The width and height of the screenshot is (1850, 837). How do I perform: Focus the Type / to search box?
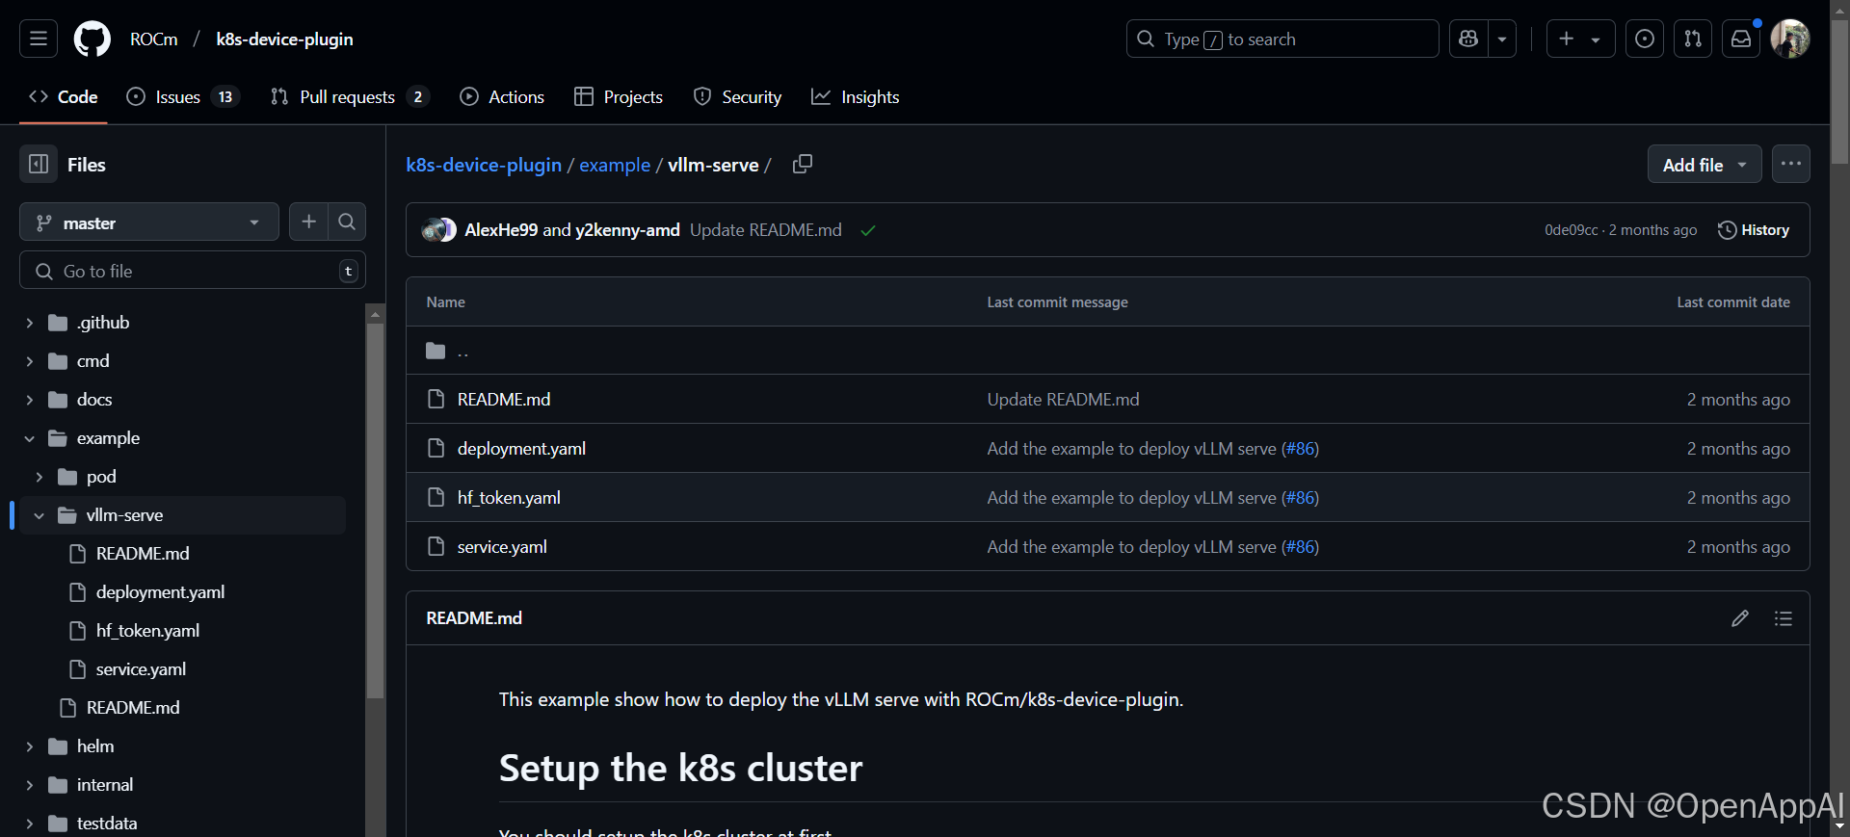[x=1282, y=39]
